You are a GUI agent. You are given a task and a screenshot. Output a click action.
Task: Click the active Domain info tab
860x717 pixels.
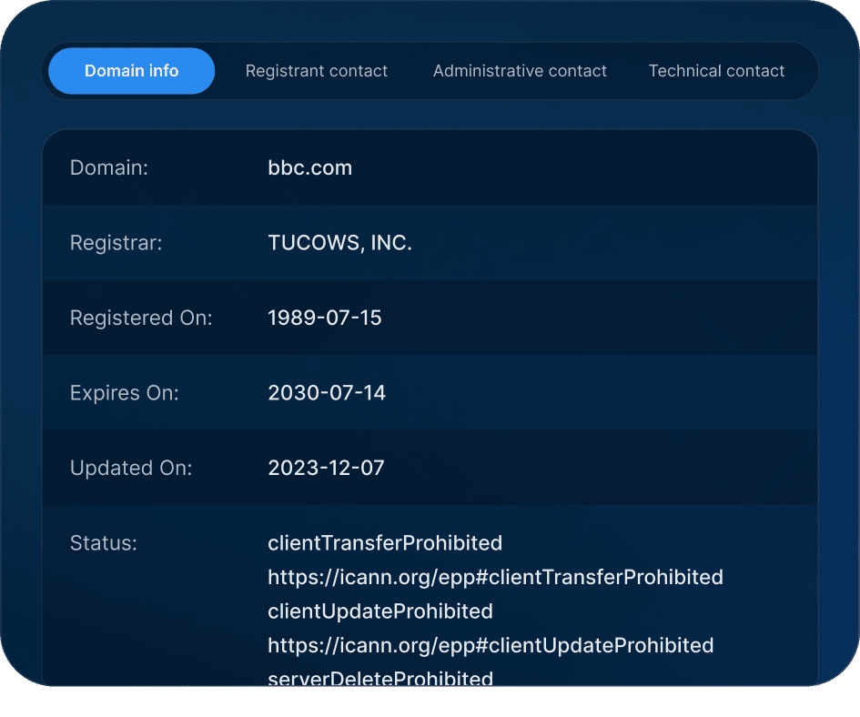[131, 70]
